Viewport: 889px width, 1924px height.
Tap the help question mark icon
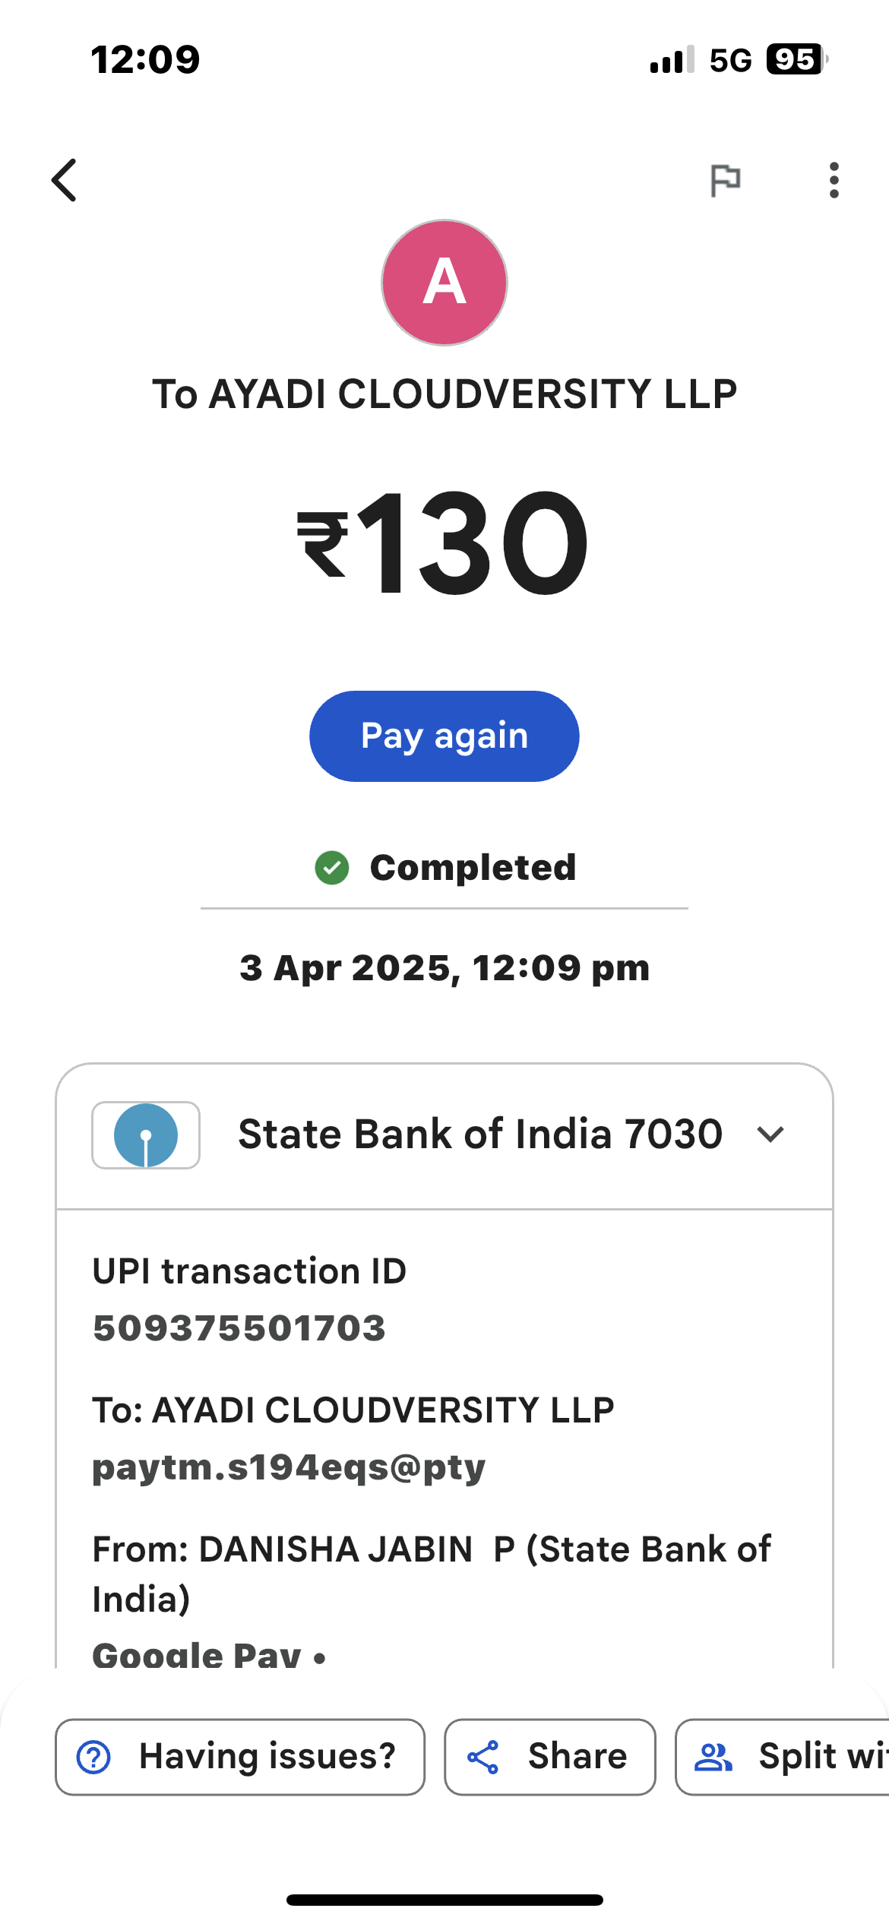pyautogui.click(x=94, y=1757)
